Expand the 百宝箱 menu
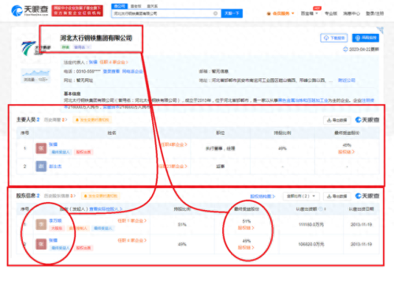394x289 pixels. [x=309, y=13]
